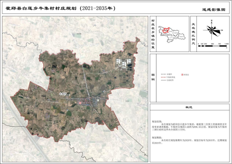Click the white-roofed factory buildings on the map
Viewport: 232px width, 164px height.
click(123, 64)
